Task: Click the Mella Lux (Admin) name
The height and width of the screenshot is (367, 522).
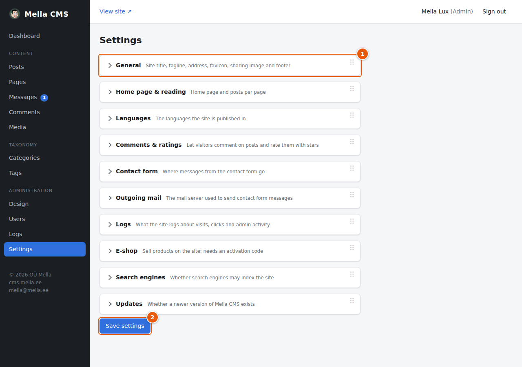Action: (x=447, y=11)
